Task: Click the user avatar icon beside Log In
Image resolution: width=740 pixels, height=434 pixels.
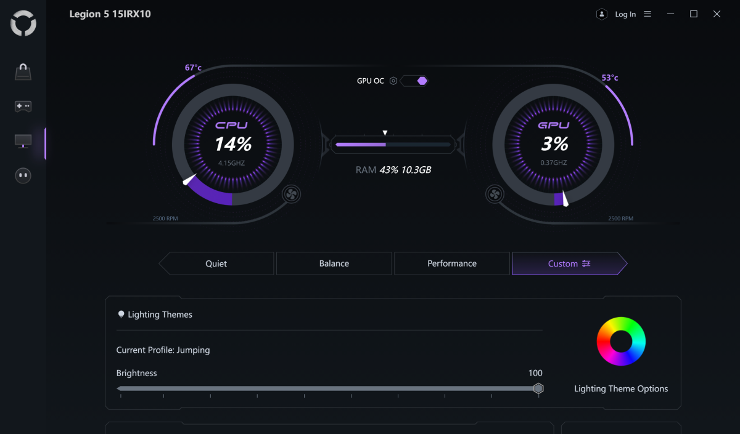Action: [602, 14]
